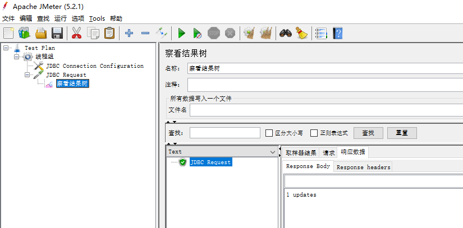Click the 文件名 input field
The height and width of the screenshot is (228, 463).
click(x=326, y=110)
